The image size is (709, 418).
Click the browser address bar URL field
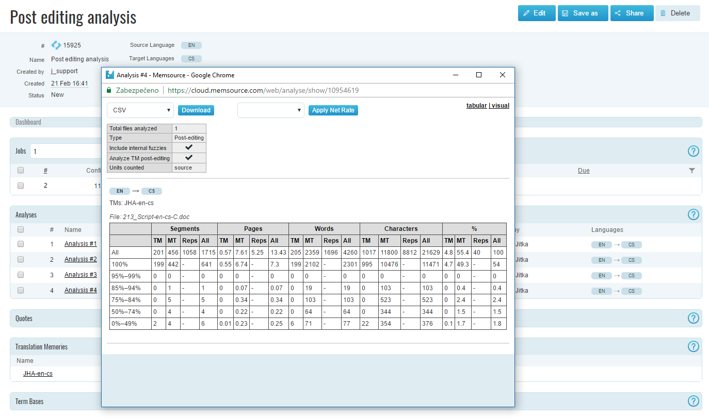pyautogui.click(x=258, y=90)
